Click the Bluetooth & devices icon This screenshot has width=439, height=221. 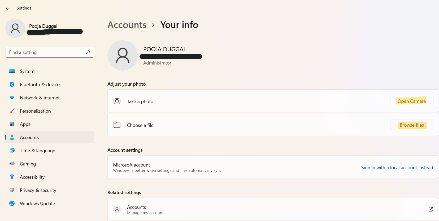pos(12,84)
